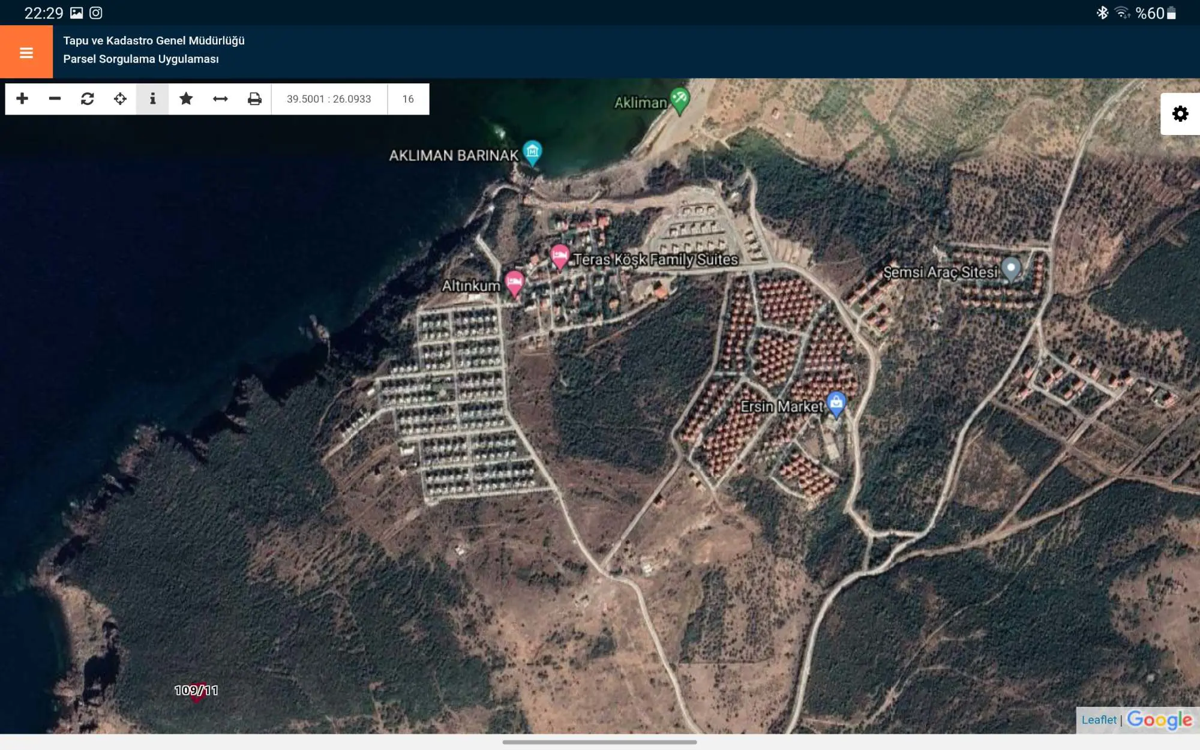Select the Ersin Market shopping pin
Image resolution: width=1200 pixels, height=750 pixels.
point(836,405)
